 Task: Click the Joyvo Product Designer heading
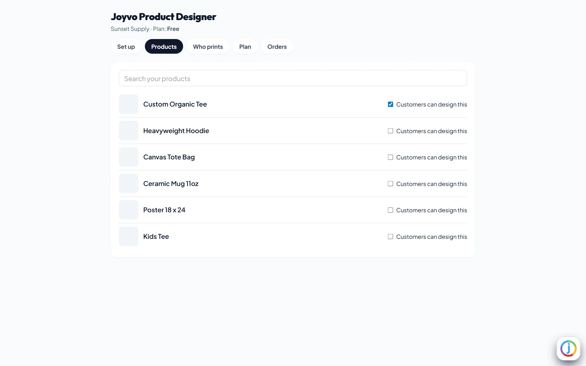(x=163, y=17)
